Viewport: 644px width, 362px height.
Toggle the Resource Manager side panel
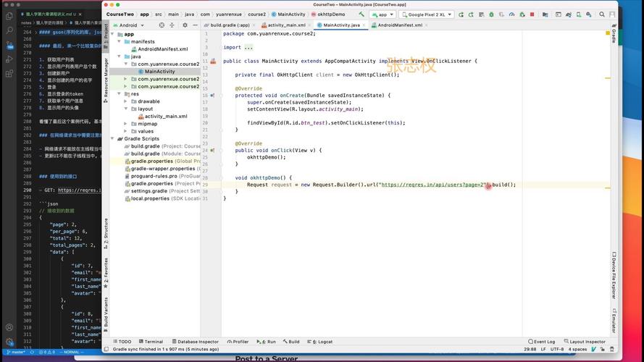pyautogui.click(x=105, y=77)
